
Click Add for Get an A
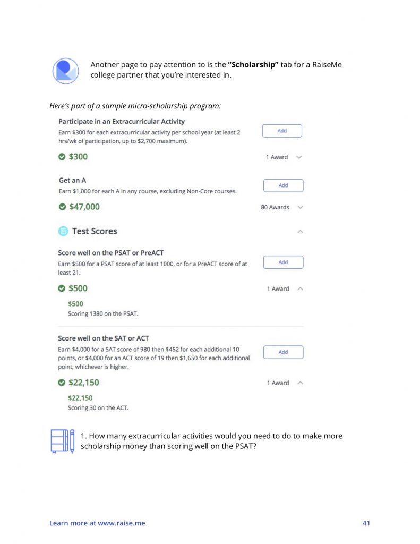284,185
